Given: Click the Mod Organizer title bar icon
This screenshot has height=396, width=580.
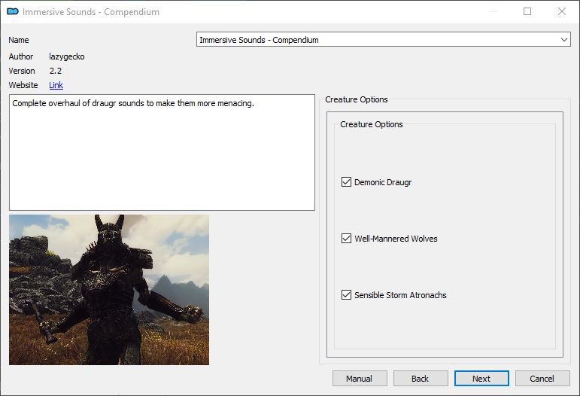Looking at the screenshot, I should (x=13, y=11).
